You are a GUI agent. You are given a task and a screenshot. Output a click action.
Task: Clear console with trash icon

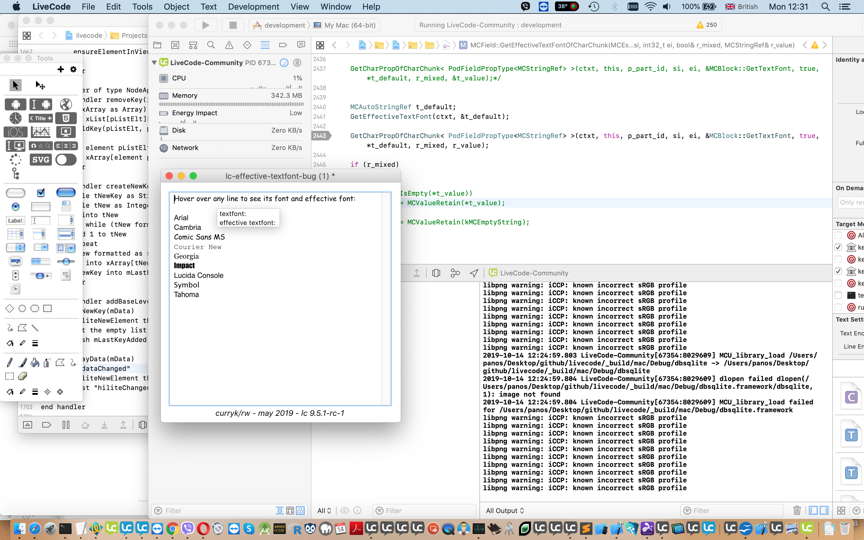(797, 510)
